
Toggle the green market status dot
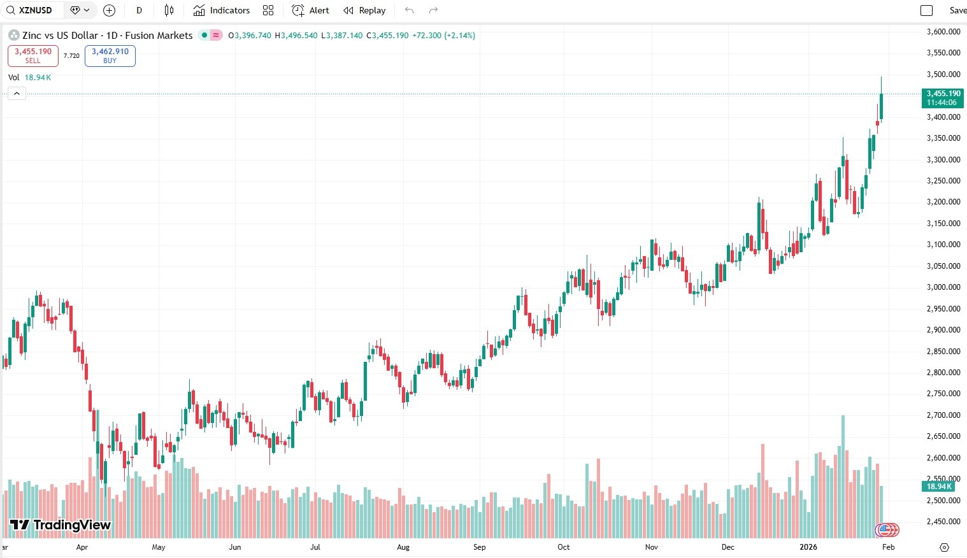[x=204, y=36]
